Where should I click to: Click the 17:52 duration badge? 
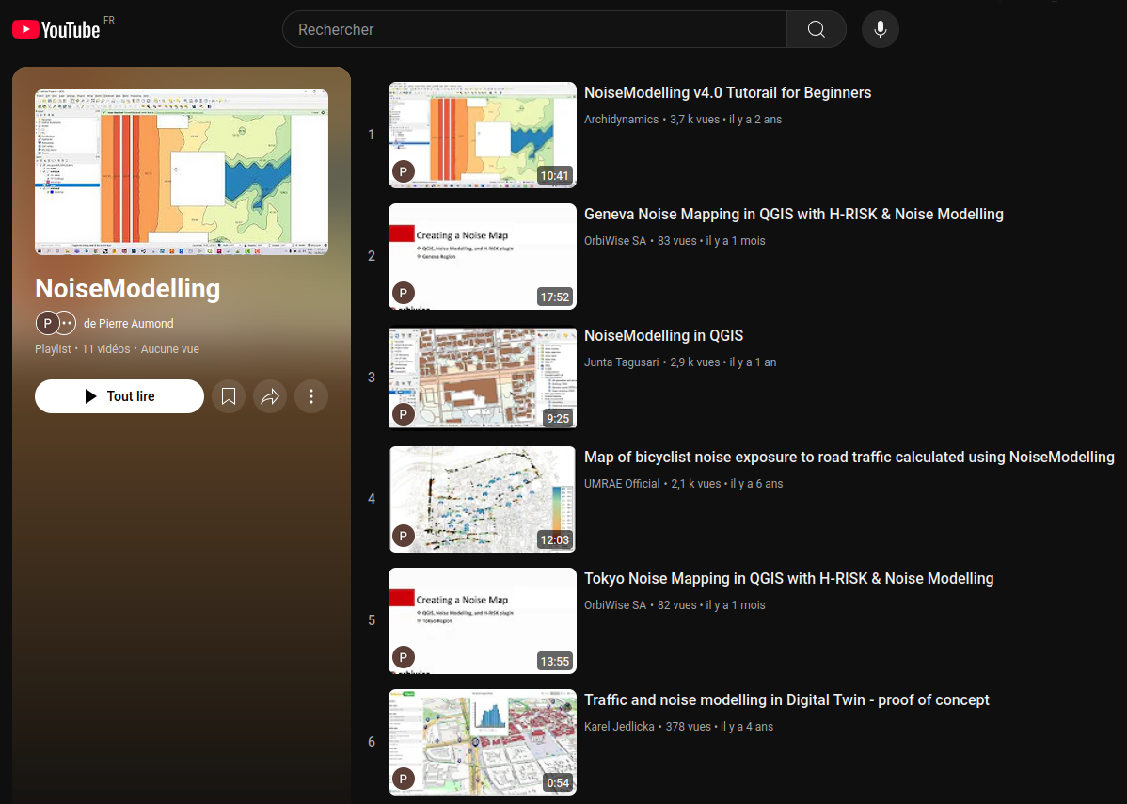click(x=554, y=297)
